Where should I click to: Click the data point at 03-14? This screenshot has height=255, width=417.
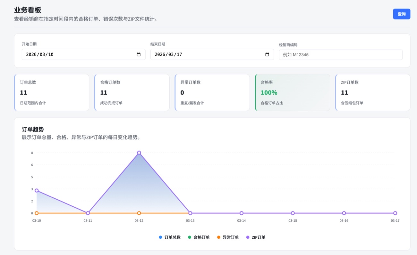tap(242, 213)
